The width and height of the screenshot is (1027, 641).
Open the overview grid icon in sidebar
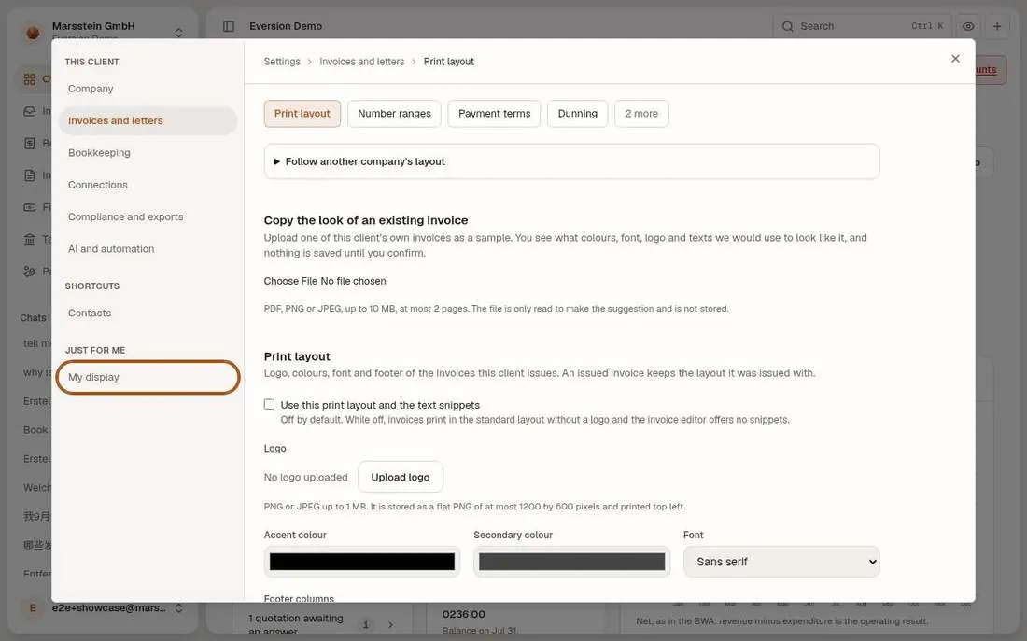coord(30,79)
